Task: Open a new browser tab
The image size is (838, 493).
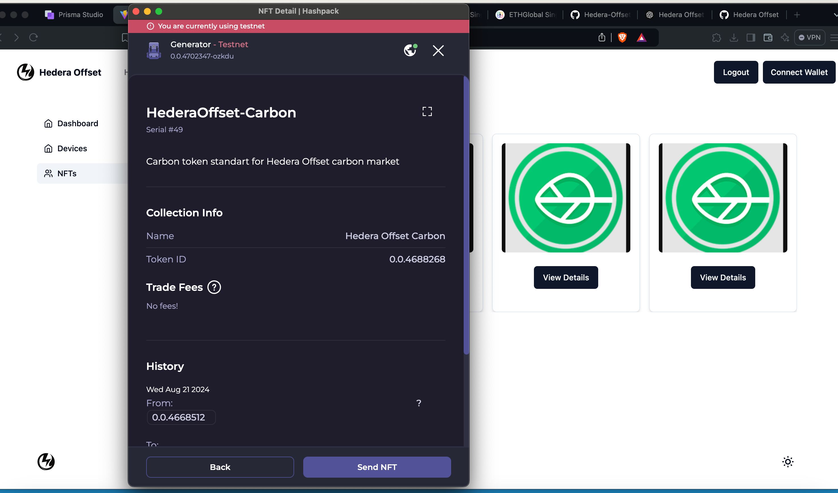Action: point(797,14)
